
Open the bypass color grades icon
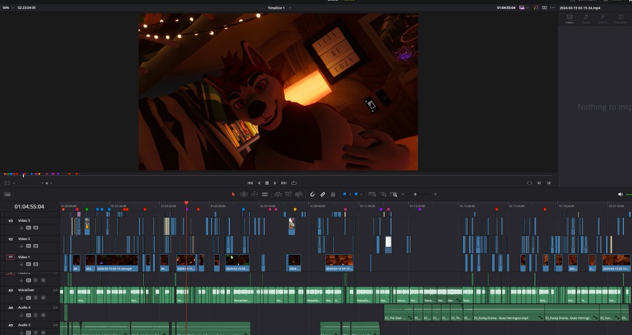(x=536, y=8)
